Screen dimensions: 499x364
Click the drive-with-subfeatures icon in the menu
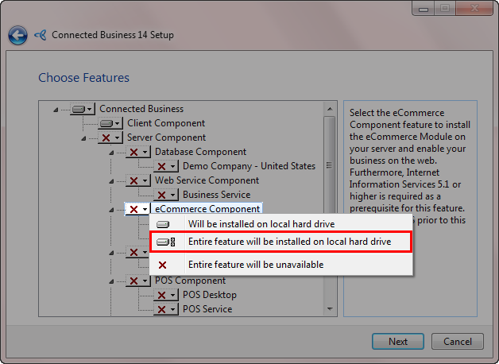[166, 242]
